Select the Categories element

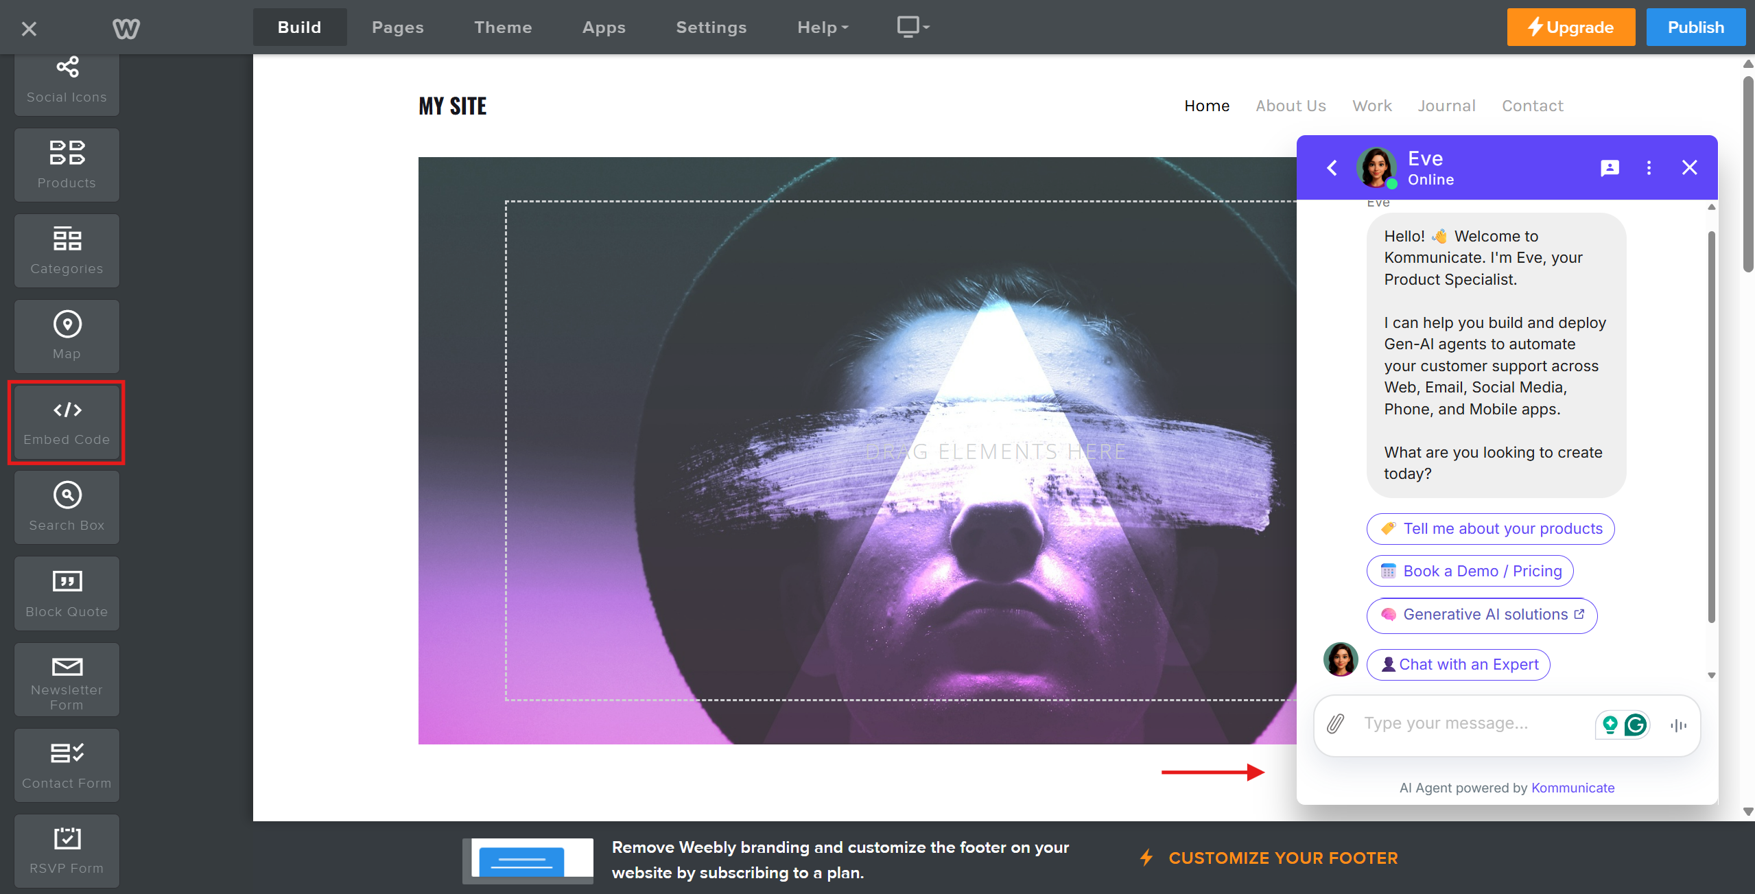pos(67,251)
